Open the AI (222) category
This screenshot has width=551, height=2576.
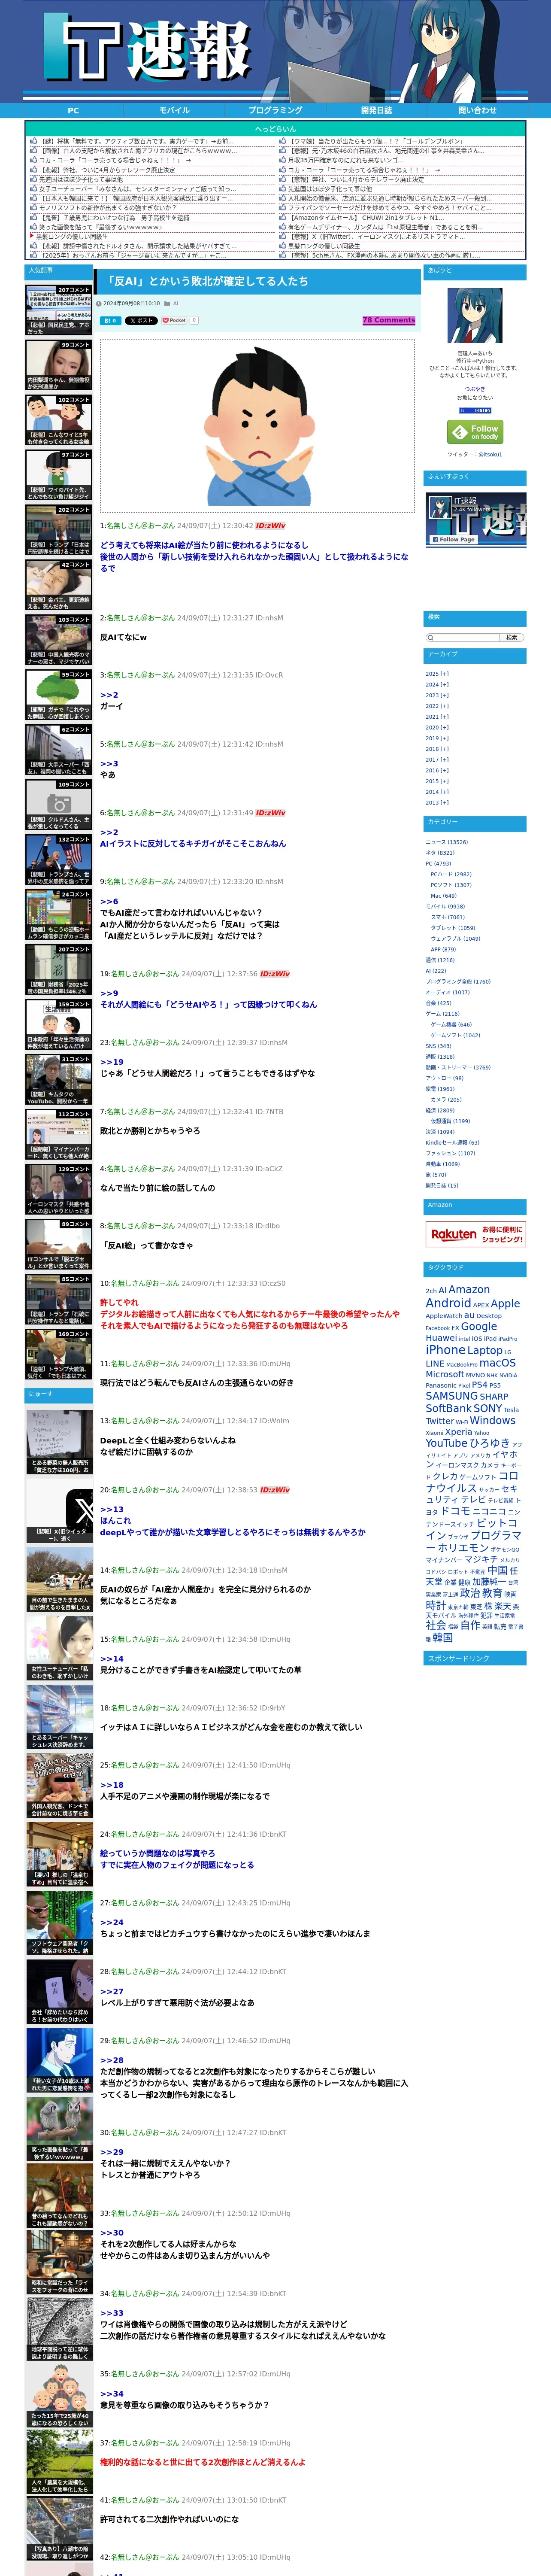coord(436,971)
